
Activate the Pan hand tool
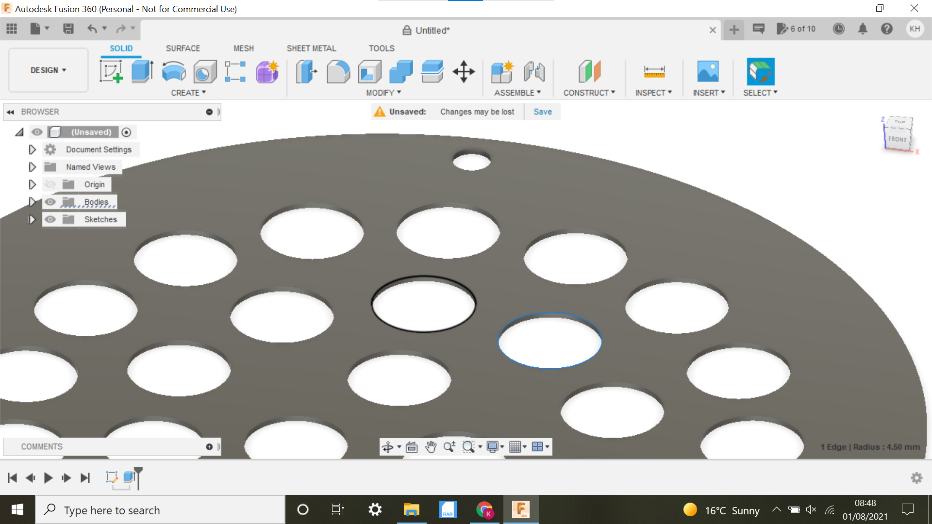click(x=431, y=447)
